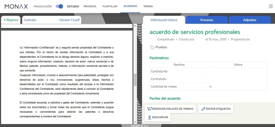Select the Estudio label
Image resolution: width=275 pixels, height=127 pixels.
pyautogui.click(x=73, y=6)
